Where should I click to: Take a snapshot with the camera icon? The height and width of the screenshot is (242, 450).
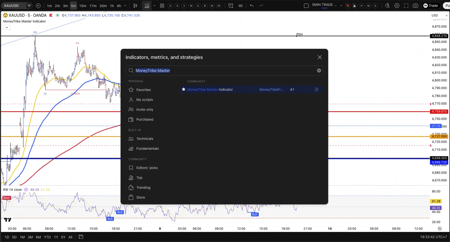415,6
